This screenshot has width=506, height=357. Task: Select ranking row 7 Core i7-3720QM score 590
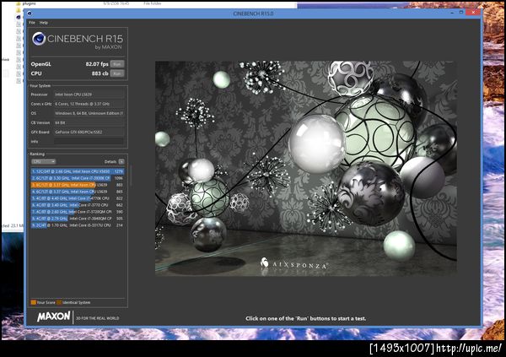(78, 212)
